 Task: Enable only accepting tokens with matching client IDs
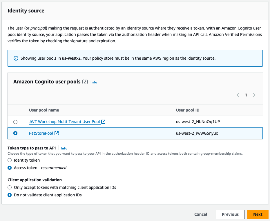(x=10, y=187)
